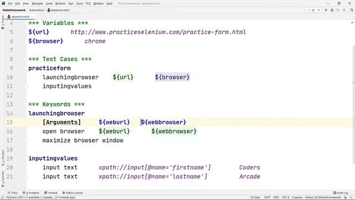
Task: Open the Code menu
Action: (49, 4)
